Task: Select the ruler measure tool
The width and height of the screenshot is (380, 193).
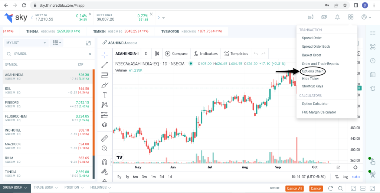Action: pyautogui.click(x=105, y=138)
